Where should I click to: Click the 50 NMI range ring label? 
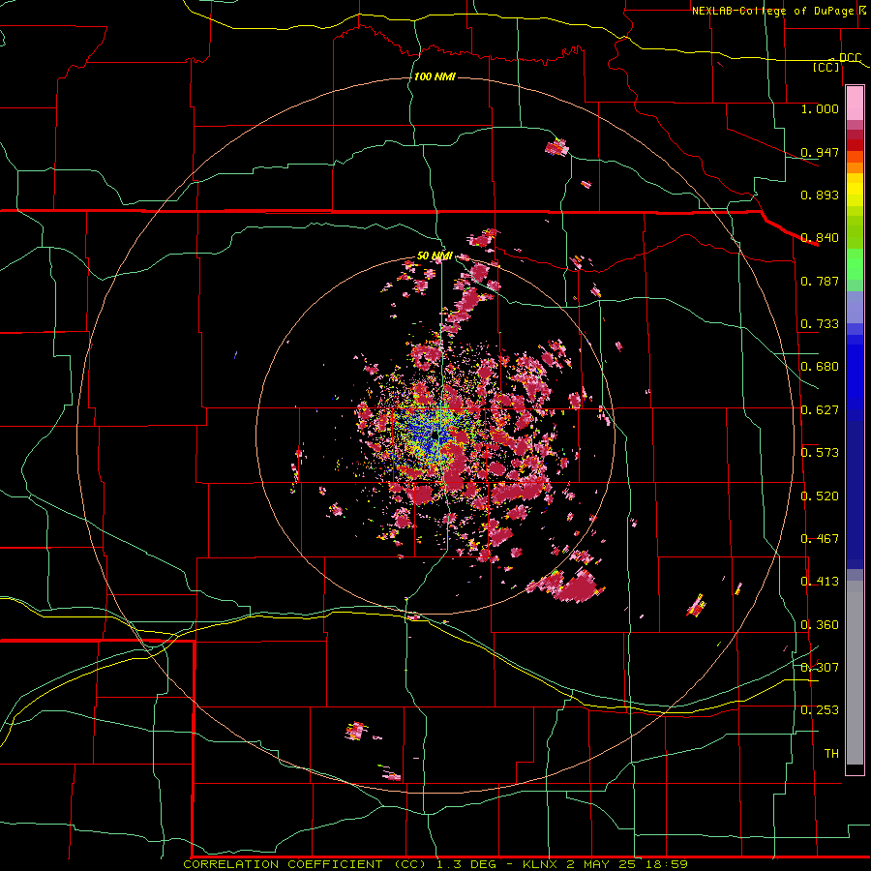[x=435, y=256]
